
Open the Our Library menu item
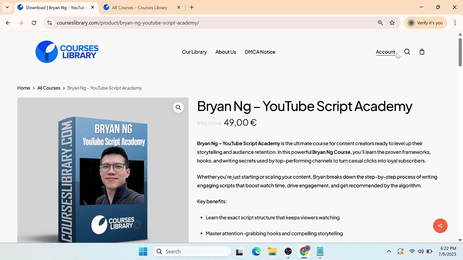click(194, 52)
